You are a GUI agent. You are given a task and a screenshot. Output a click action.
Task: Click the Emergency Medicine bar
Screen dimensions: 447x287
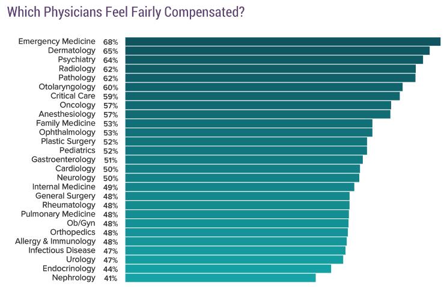click(282, 42)
